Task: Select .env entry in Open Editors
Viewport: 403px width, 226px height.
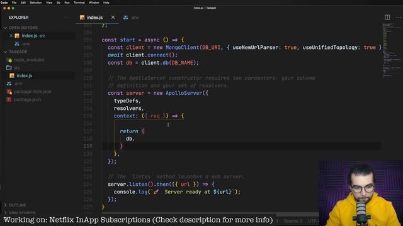Action: (x=26, y=44)
